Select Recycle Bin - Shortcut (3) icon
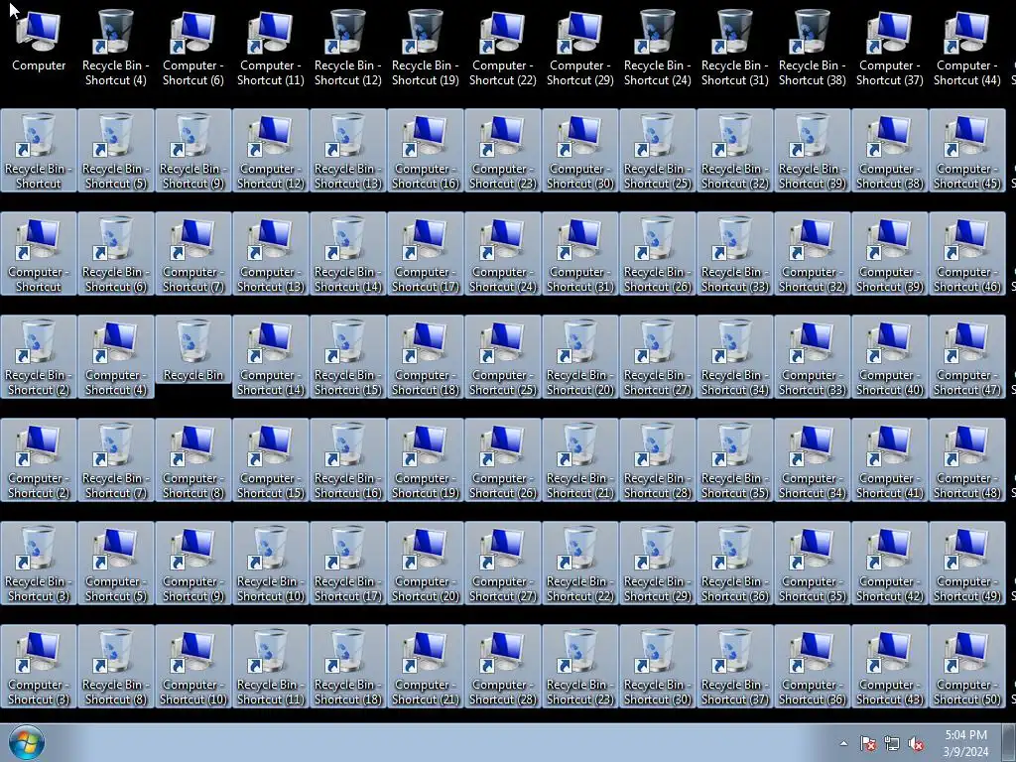The image size is (1016, 762). point(39,564)
